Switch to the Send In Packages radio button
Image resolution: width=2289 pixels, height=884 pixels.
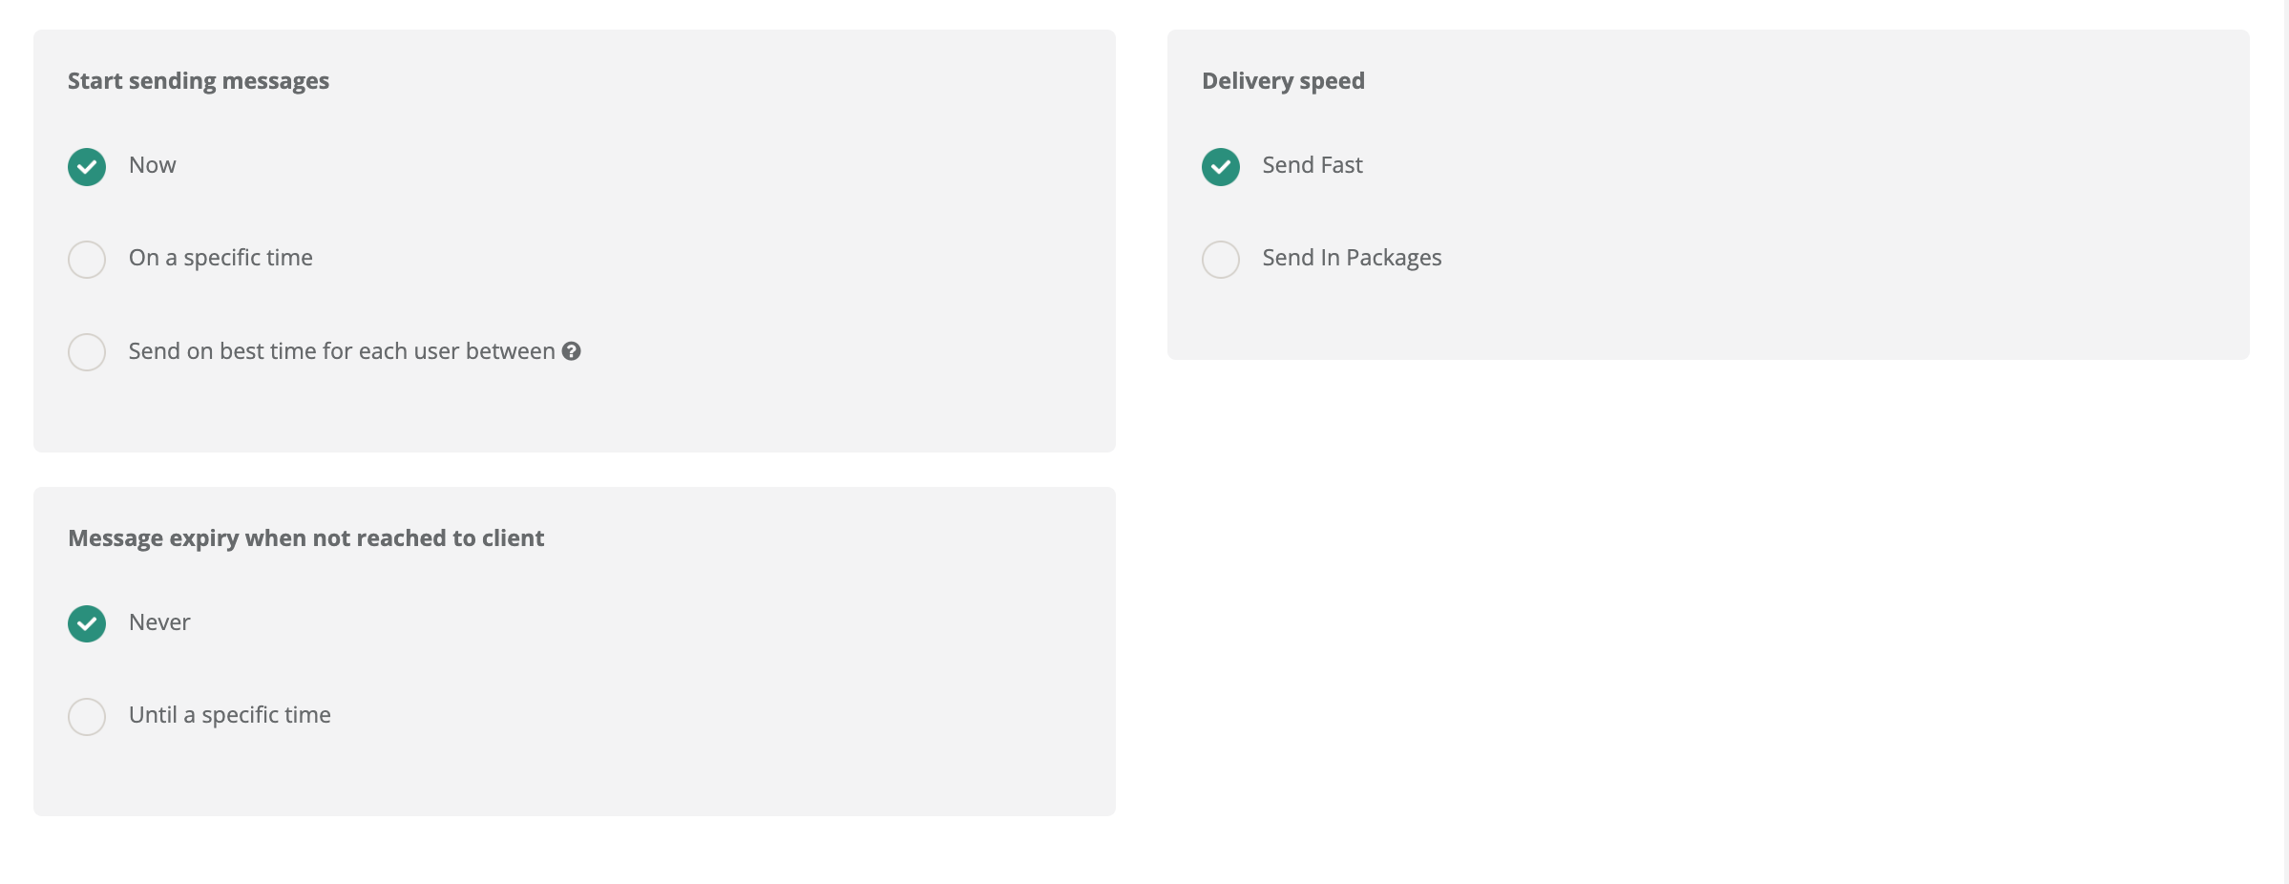click(x=1220, y=260)
